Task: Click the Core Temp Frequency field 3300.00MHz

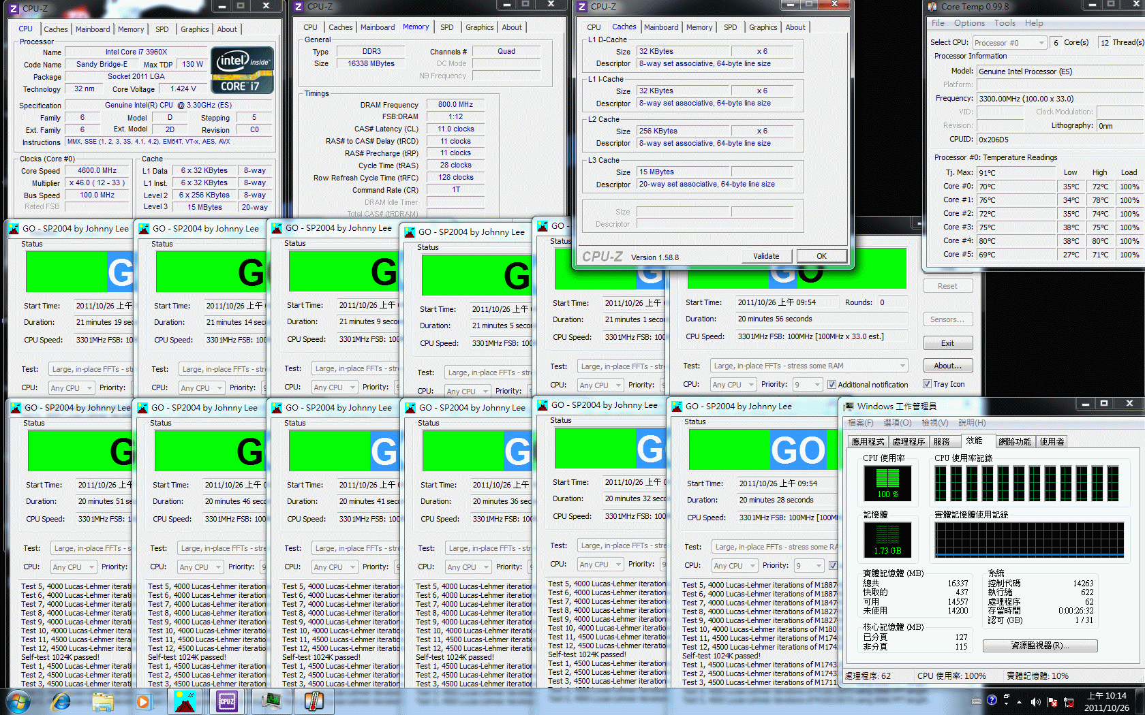Action: point(1060,99)
